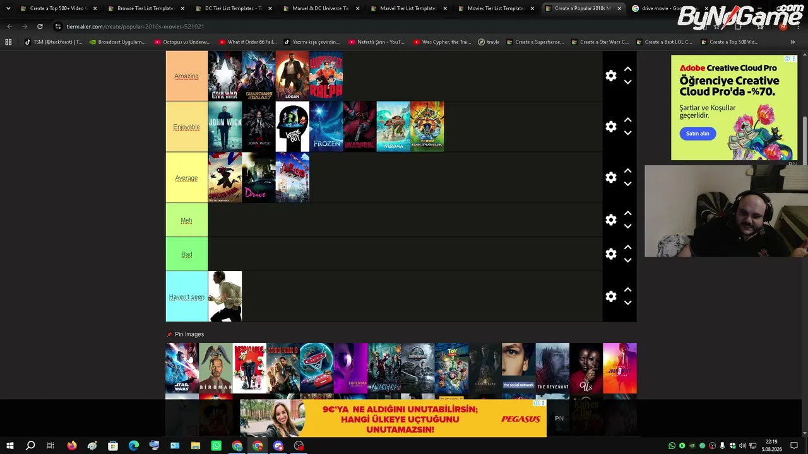Open settings gear for the Bad tier

pyautogui.click(x=611, y=254)
